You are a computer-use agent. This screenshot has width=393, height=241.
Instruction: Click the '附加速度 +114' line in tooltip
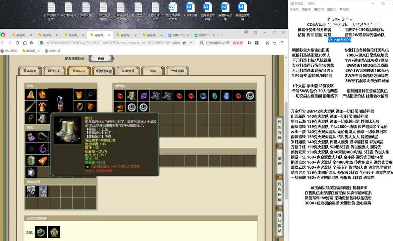click(96, 144)
